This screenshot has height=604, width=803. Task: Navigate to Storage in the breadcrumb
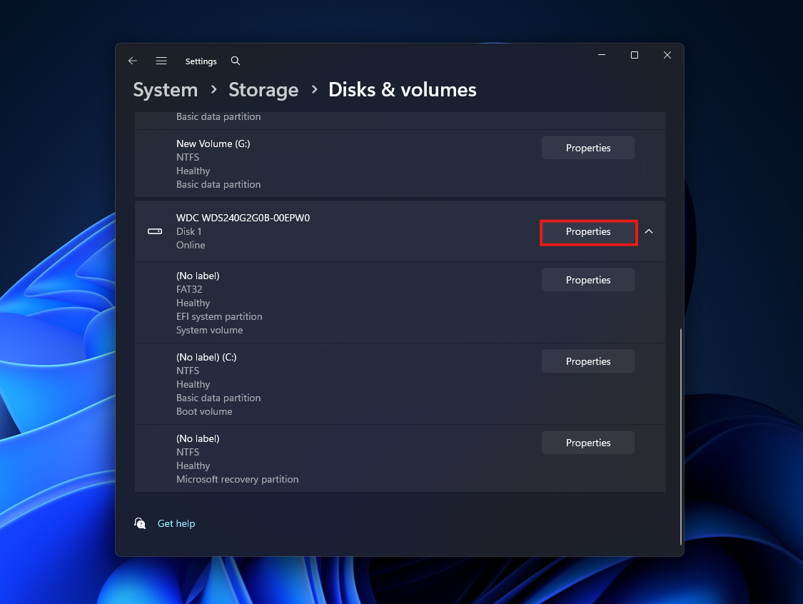pos(263,89)
